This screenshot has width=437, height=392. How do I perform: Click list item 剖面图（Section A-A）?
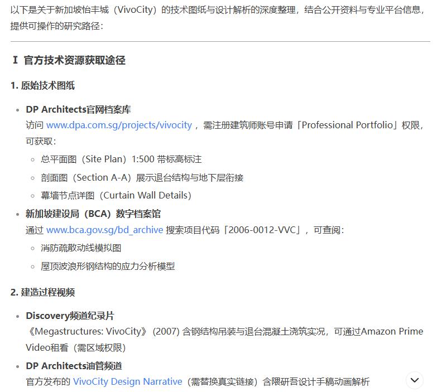142,178
